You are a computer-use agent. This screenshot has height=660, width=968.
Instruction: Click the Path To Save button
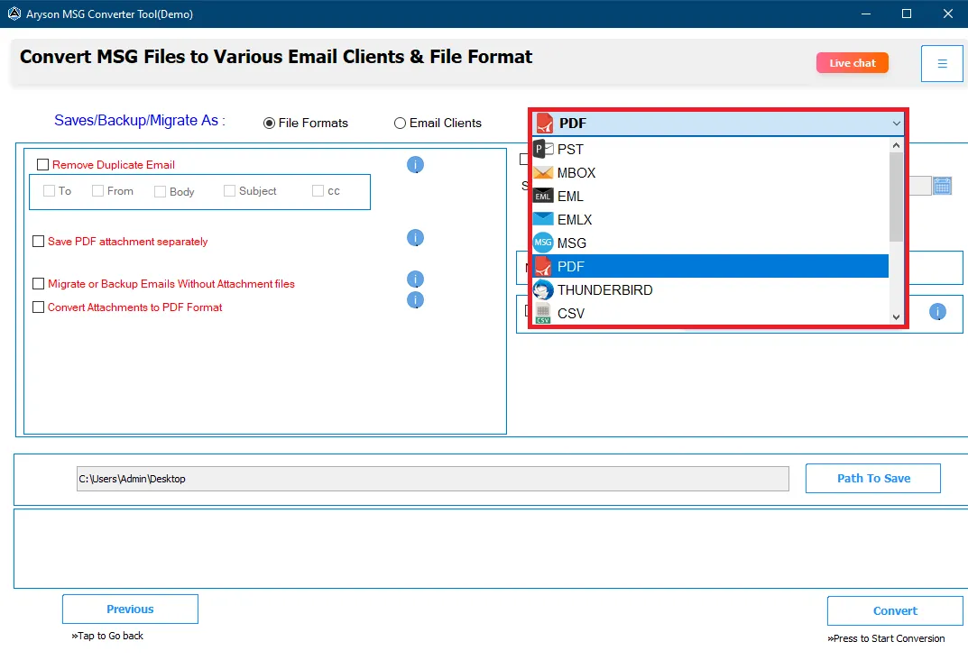(873, 479)
